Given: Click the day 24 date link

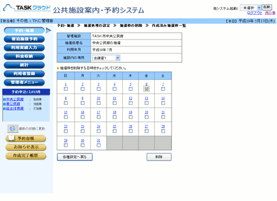Looking at the screenshot, I should point(98,126).
